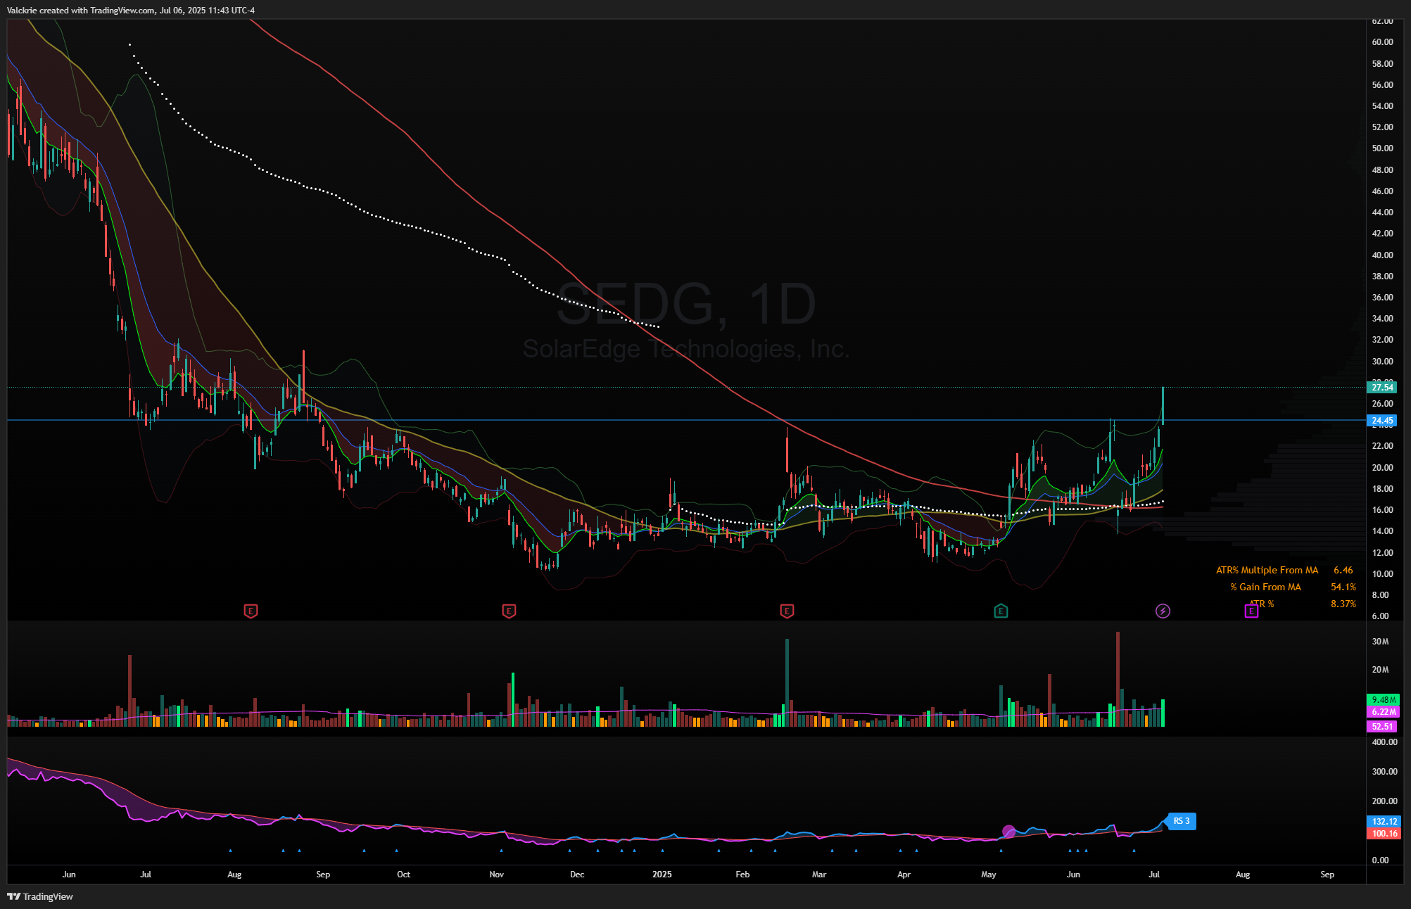Open the purple lightning event marker
This screenshot has height=909, width=1411.
(1163, 611)
